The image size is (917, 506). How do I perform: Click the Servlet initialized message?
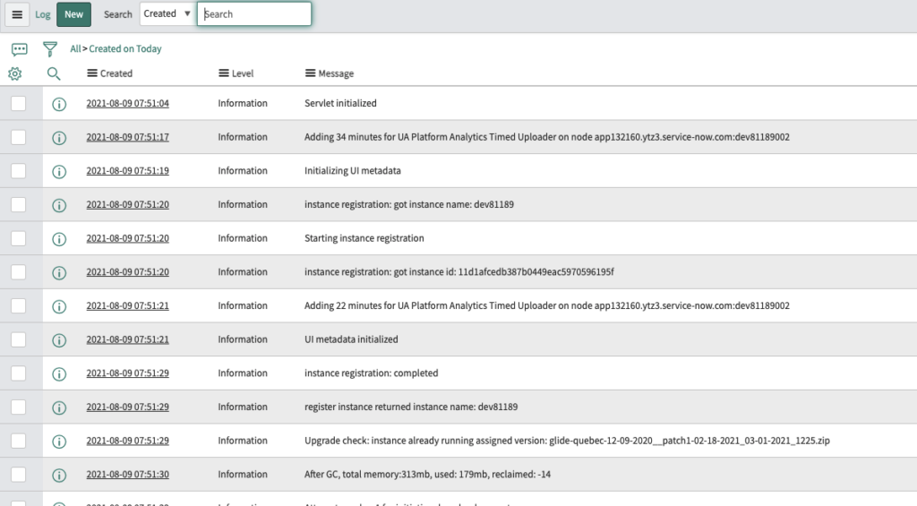tap(340, 104)
